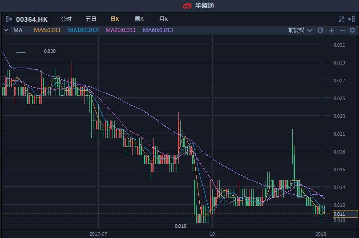The image size is (359, 238).
Task: Click the 00364.HK stock code
Action: (32, 19)
